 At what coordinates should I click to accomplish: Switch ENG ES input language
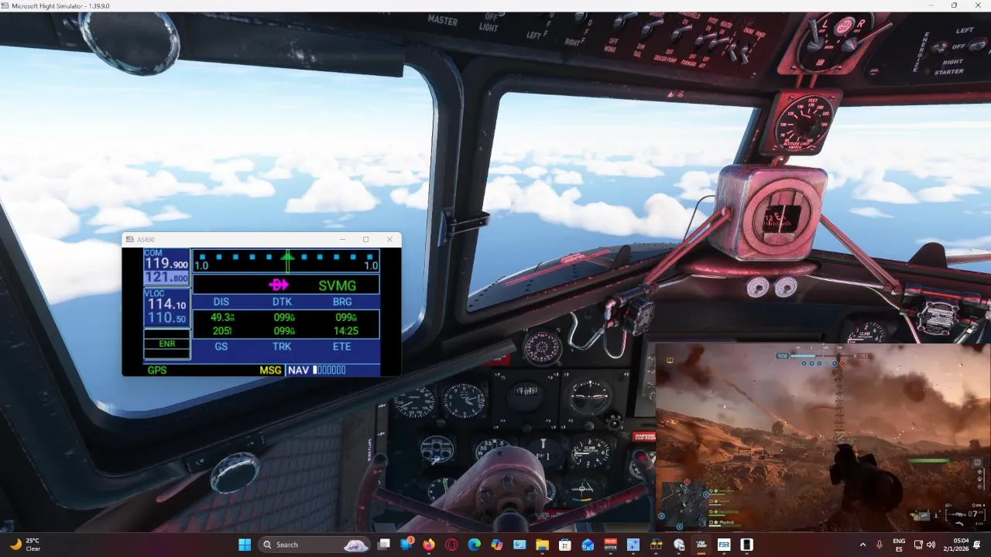point(899,545)
